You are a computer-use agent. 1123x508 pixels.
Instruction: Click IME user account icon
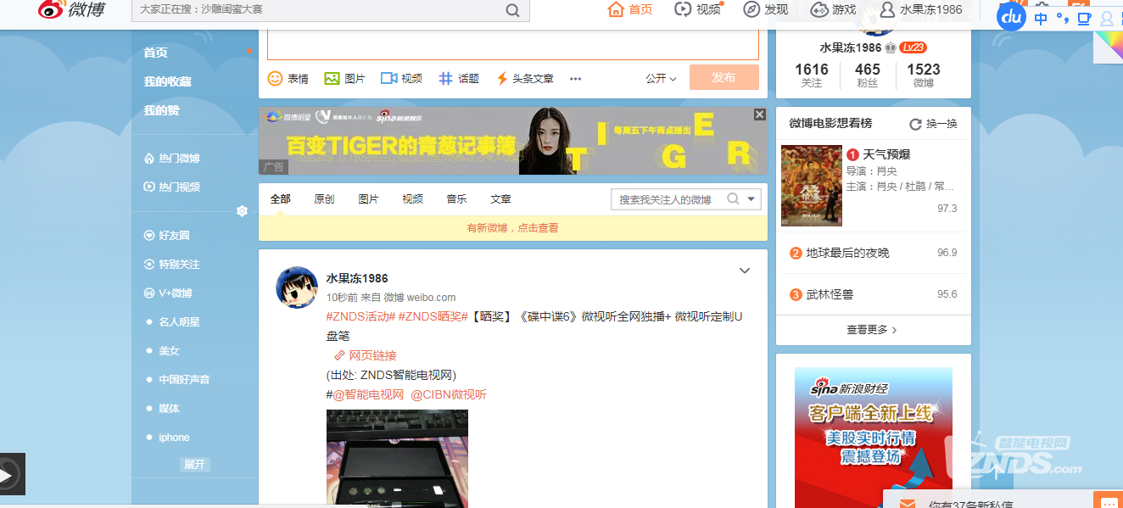coord(1106,19)
